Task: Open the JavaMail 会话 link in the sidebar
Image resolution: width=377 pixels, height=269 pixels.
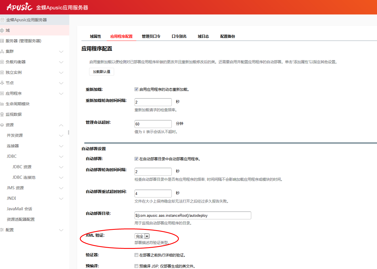Action: click(x=19, y=209)
